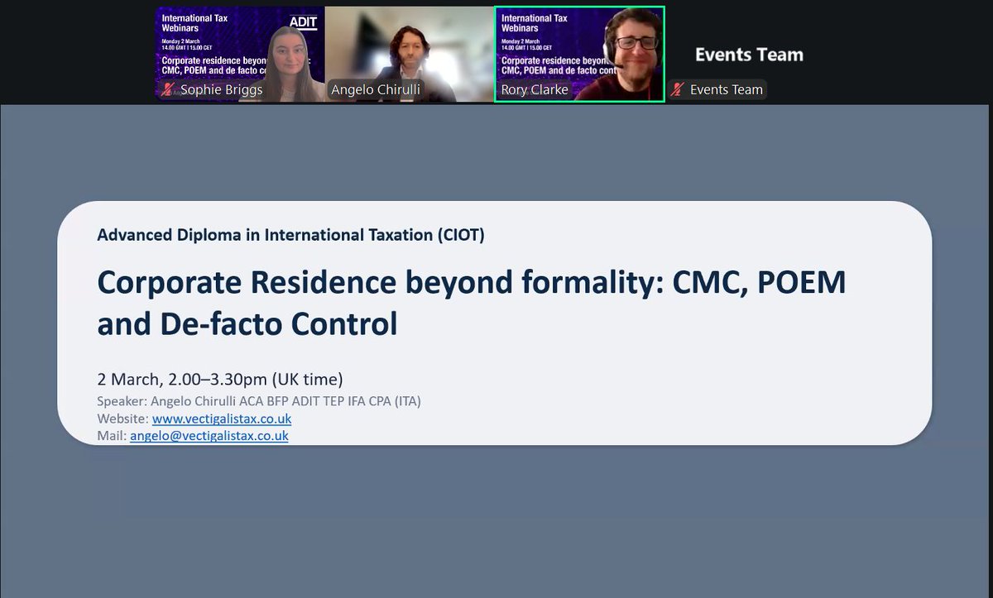The height and width of the screenshot is (598, 993).
Task: Click the large Events Team title text
Action: pos(749,55)
